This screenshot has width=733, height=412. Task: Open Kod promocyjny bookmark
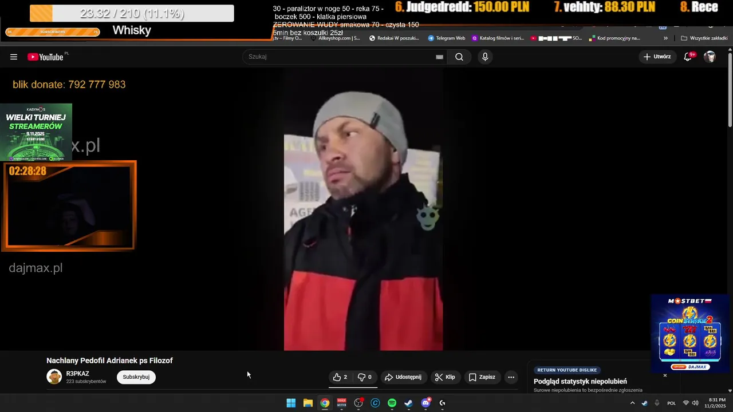(614, 38)
